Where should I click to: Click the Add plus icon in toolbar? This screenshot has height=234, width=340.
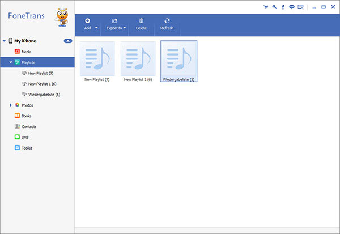point(88,20)
